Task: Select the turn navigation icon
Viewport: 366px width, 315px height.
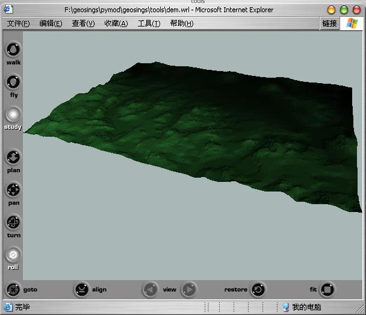Action: coord(13,223)
